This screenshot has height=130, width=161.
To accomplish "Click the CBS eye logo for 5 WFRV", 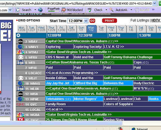I will [x=21, y=57].
